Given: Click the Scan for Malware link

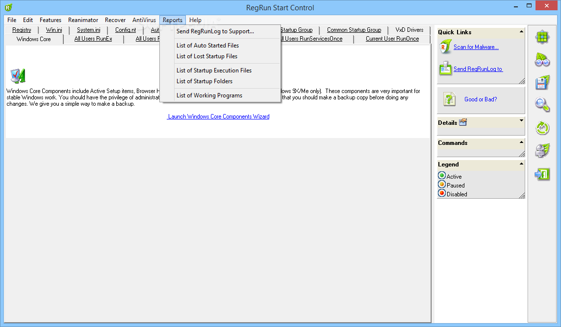Looking at the screenshot, I should click(x=476, y=47).
